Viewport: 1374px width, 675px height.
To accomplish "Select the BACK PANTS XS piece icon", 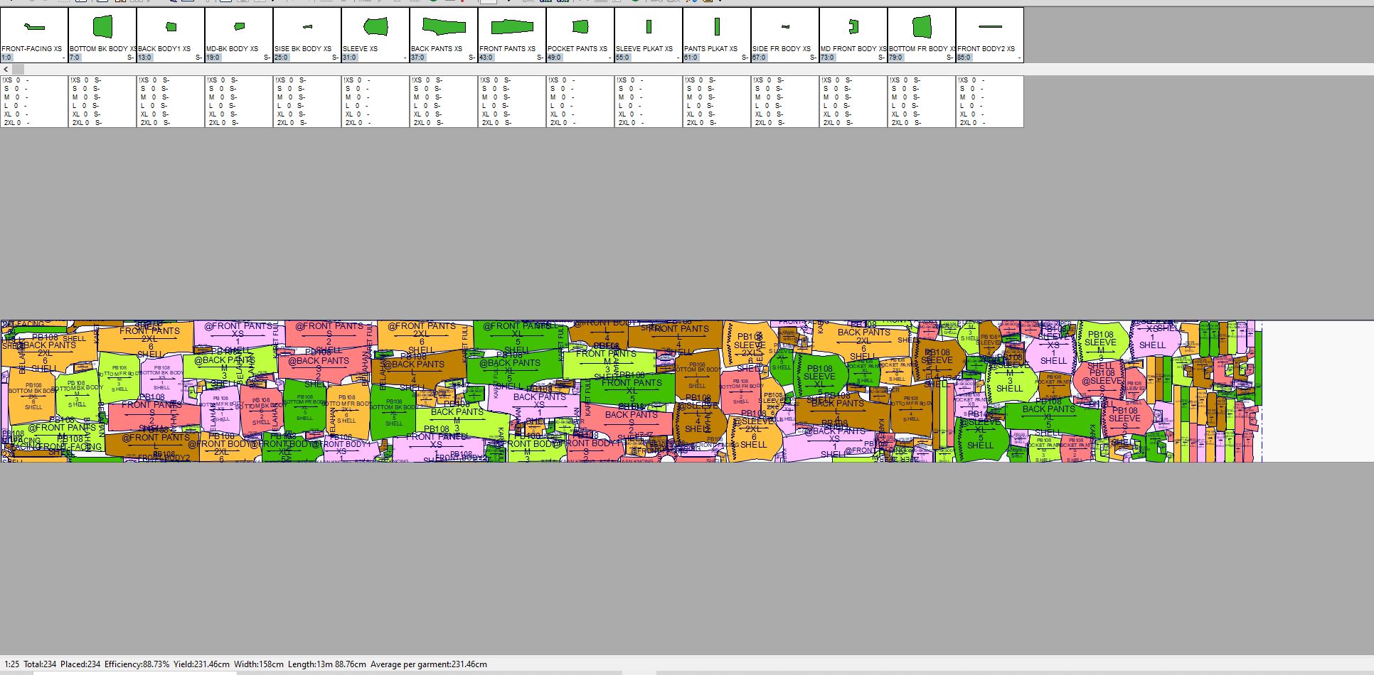I will click(444, 27).
